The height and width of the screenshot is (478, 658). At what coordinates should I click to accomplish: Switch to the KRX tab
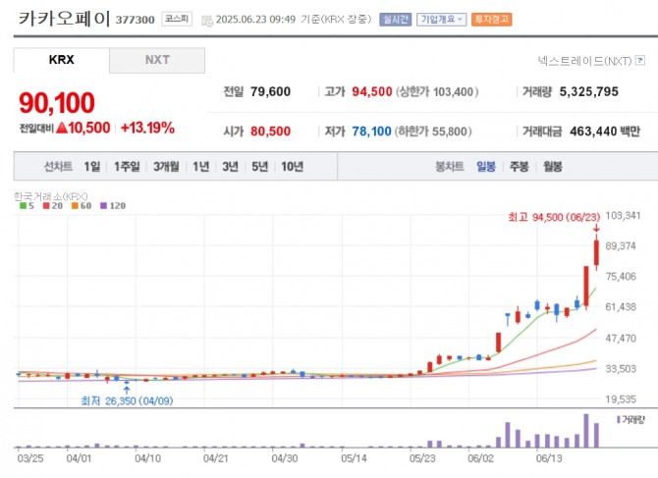(61, 60)
